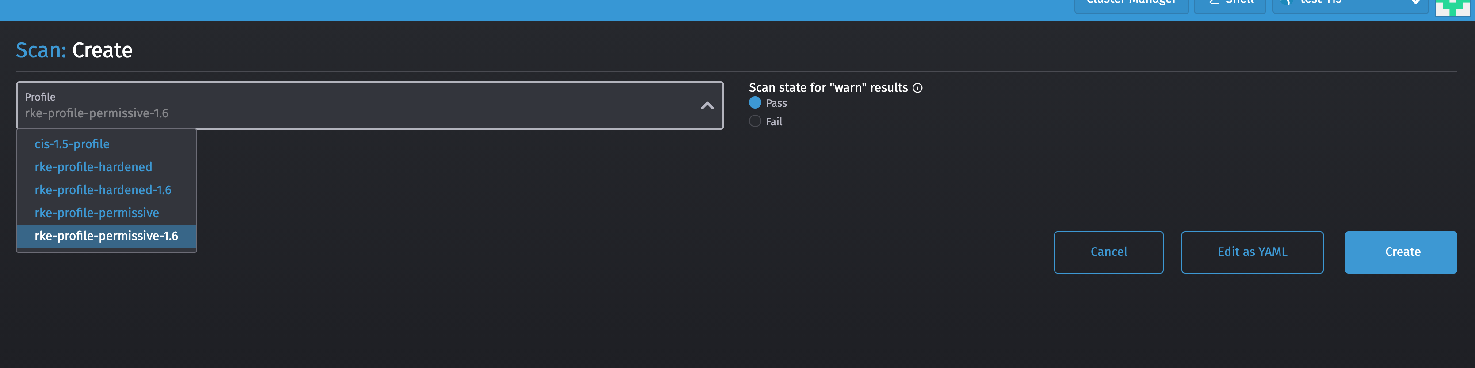The width and height of the screenshot is (1475, 368).
Task: Click the info icon next to scan state label
Action: (x=918, y=88)
